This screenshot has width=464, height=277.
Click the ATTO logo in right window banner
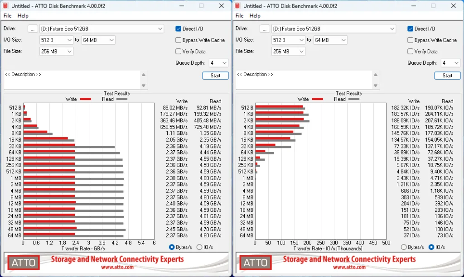click(256, 263)
